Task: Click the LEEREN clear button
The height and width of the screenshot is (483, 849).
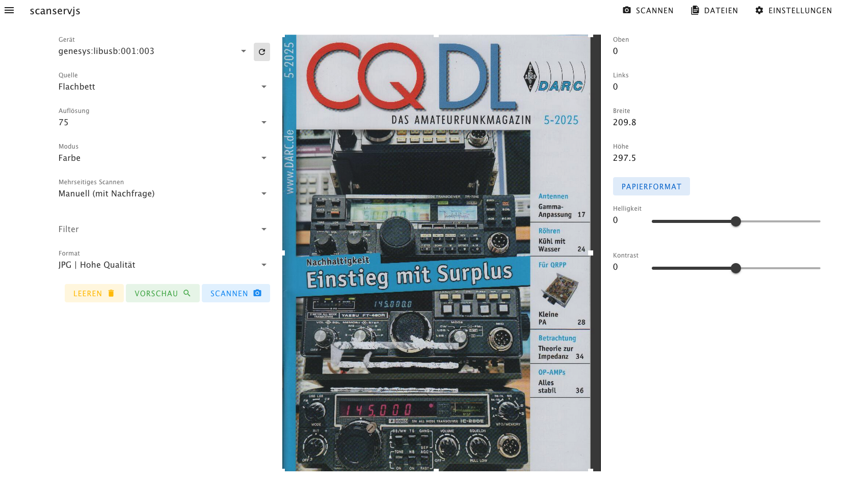Action: tap(94, 293)
